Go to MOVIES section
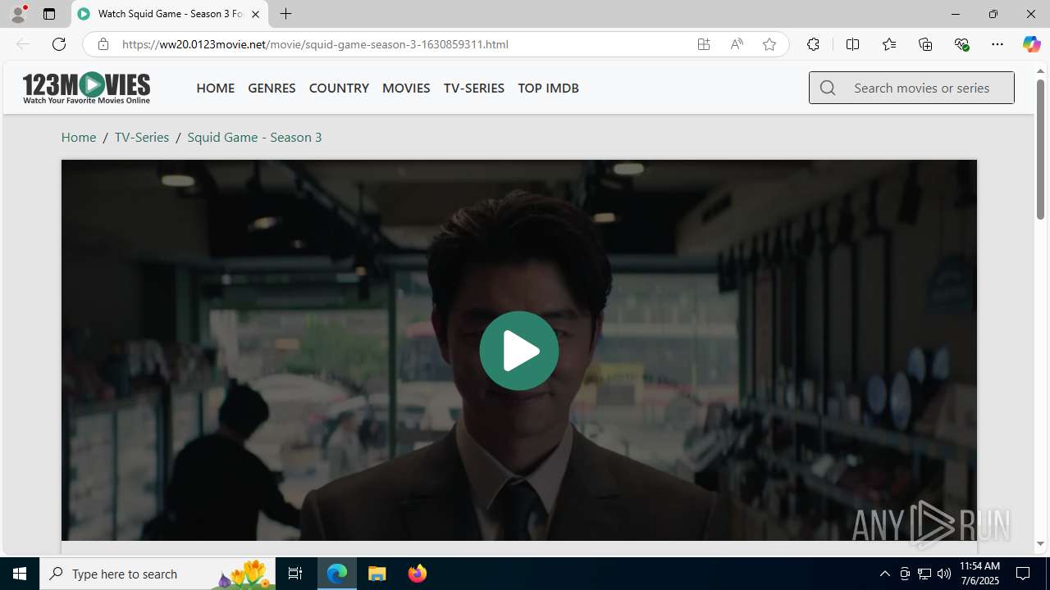 tap(406, 88)
